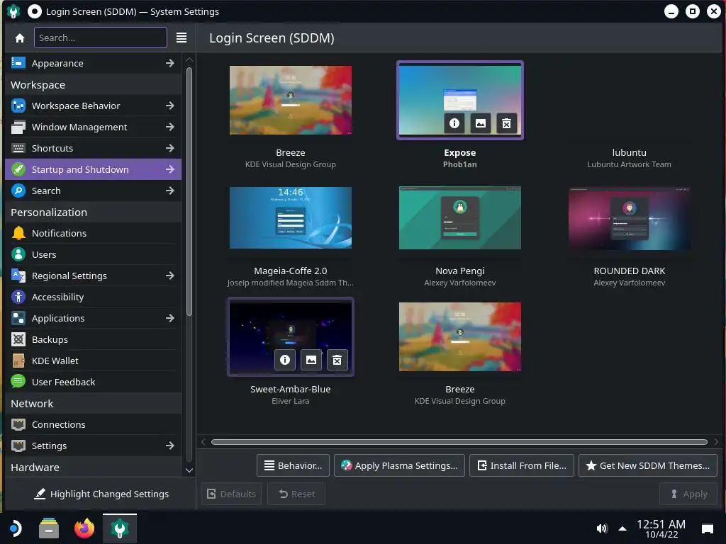Click the Applications icon
This screenshot has width=726, height=544.
[18, 318]
